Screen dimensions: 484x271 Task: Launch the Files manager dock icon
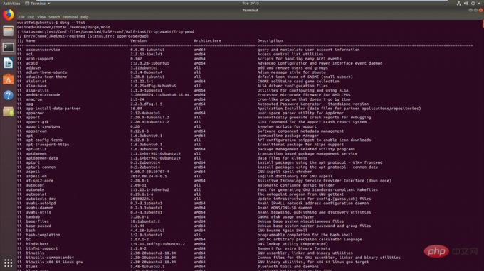pyautogui.click(x=9, y=31)
